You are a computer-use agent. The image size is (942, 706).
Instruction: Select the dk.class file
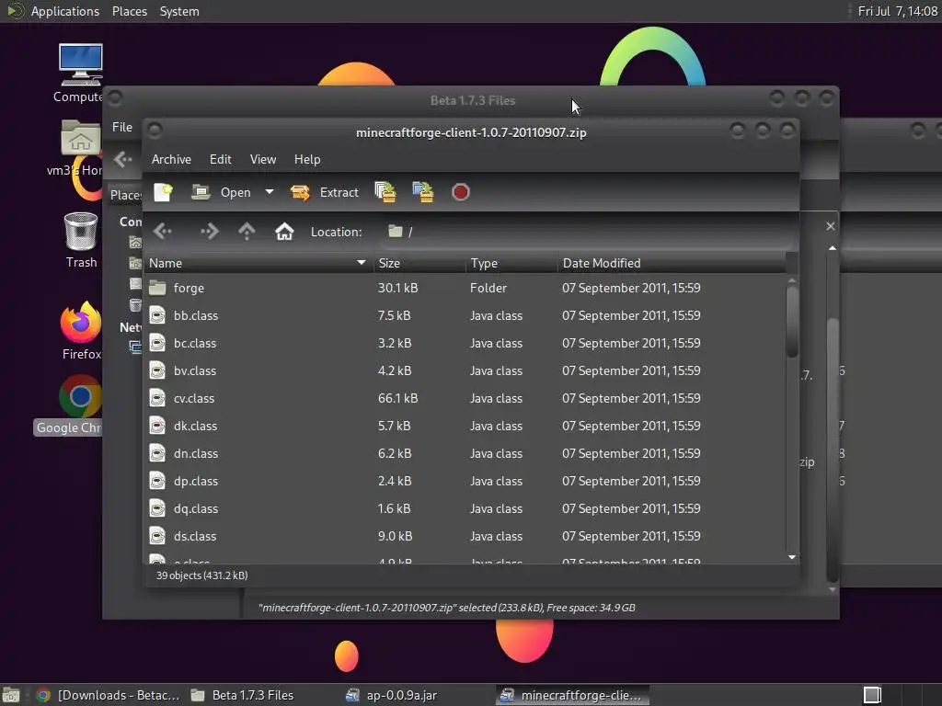(x=465, y=427)
